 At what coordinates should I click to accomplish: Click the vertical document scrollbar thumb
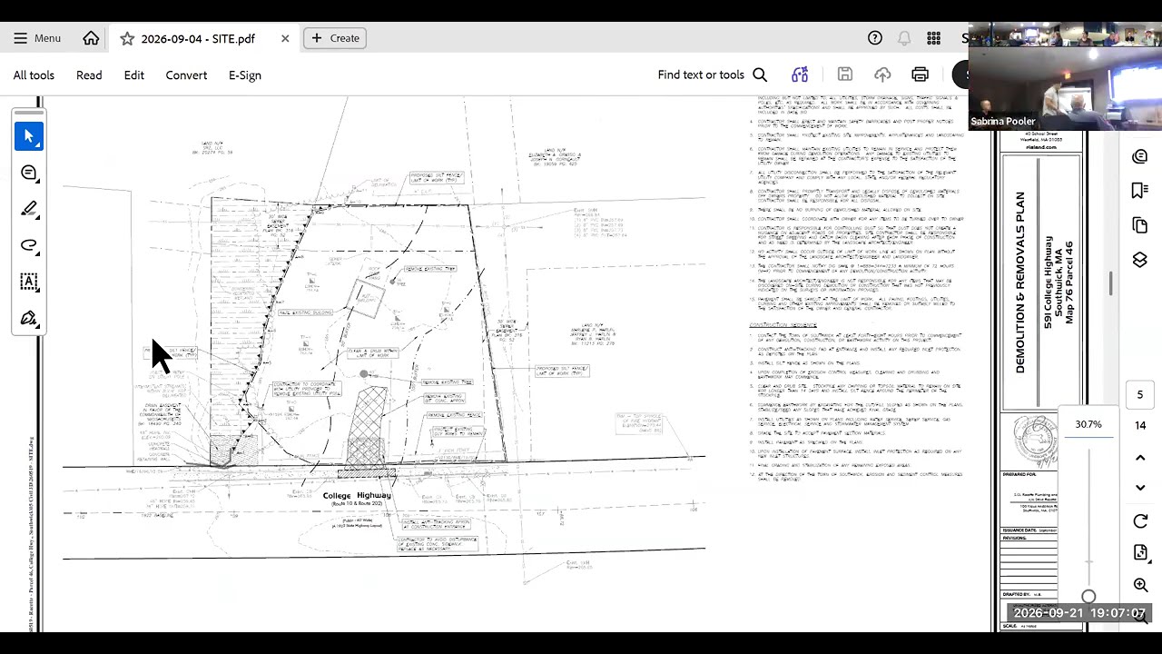click(x=1110, y=282)
